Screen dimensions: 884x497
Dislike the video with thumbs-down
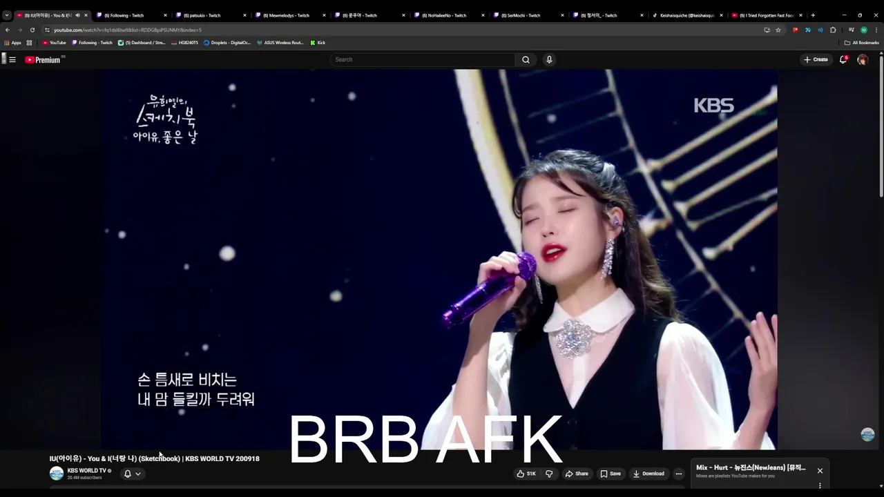(549, 474)
